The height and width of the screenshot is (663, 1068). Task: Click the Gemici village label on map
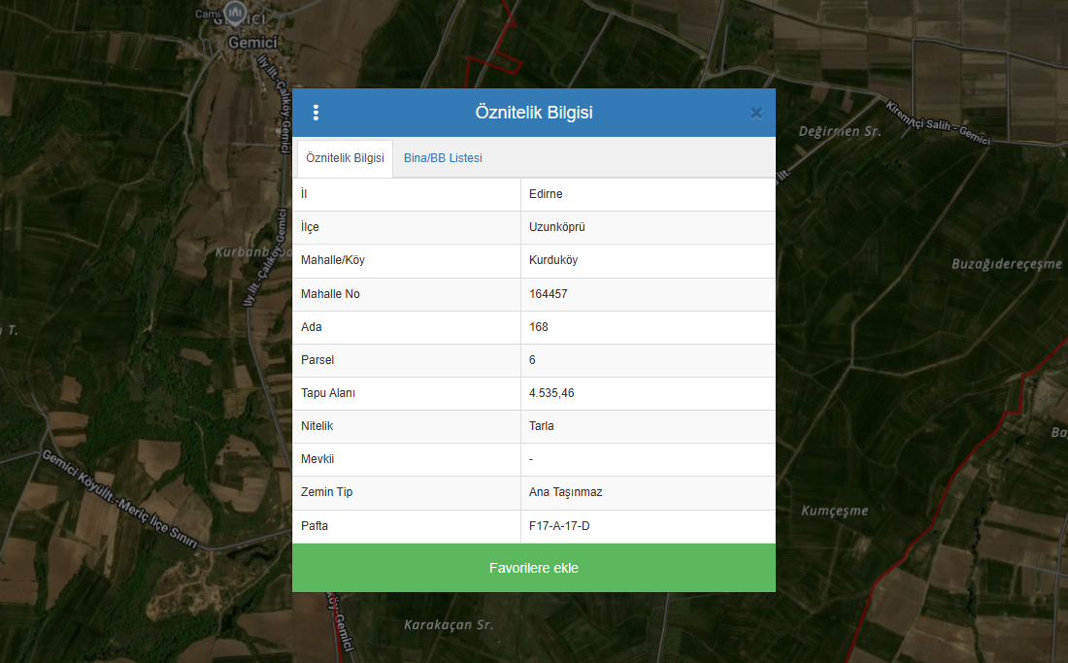tap(252, 43)
